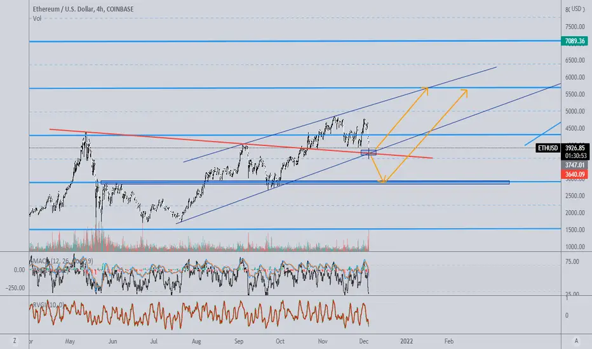The width and height of the screenshot is (592, 349).
Task: Select the RVGI indicator legend
Action: pyautogui.click(x=48, y=305)
